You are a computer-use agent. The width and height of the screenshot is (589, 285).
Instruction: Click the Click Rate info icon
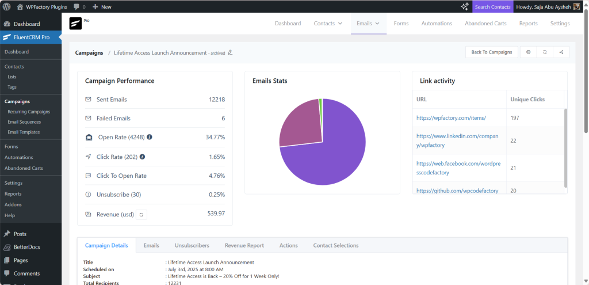pyautogui.click(x=143, y=157)
